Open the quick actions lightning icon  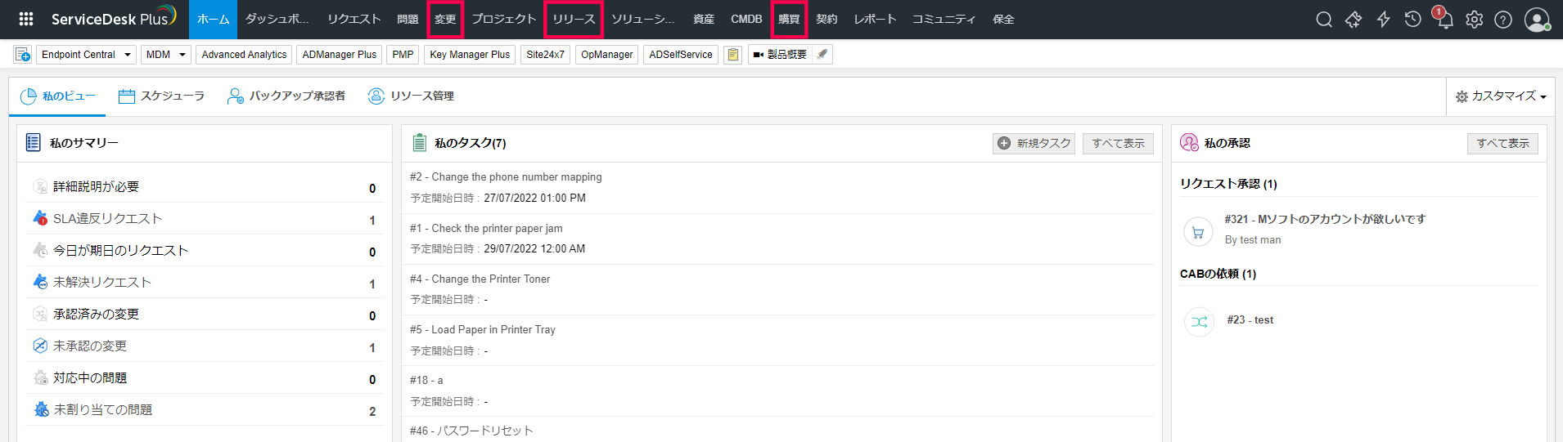coord(1383,20)
